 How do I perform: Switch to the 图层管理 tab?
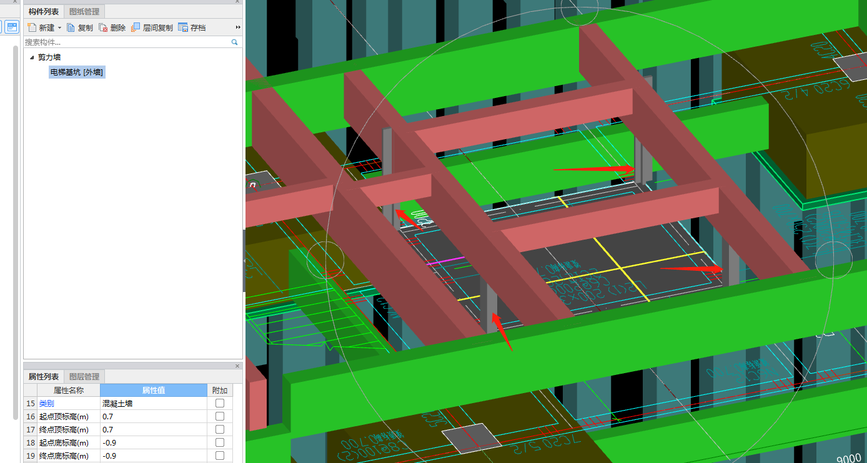tap(84, 377)
